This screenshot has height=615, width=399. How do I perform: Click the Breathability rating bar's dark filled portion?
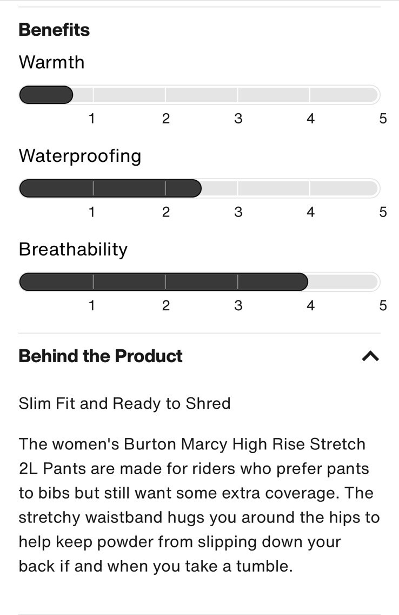point(163,282)
